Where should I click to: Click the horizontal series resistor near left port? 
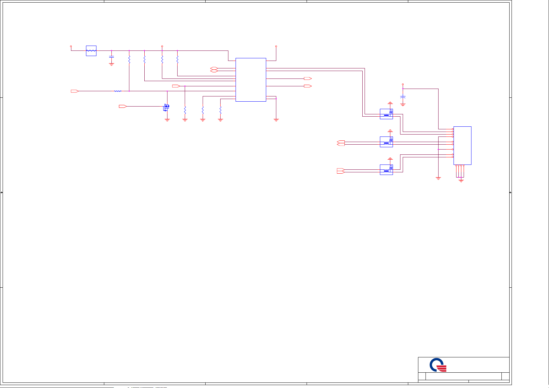(118, 91)
